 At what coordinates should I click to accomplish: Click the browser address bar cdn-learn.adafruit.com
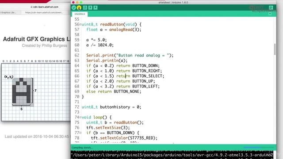coord(44,7)
